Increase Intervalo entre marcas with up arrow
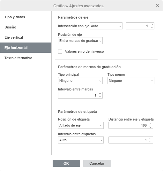This screenshot has width=163, height=171. (100, 94)
